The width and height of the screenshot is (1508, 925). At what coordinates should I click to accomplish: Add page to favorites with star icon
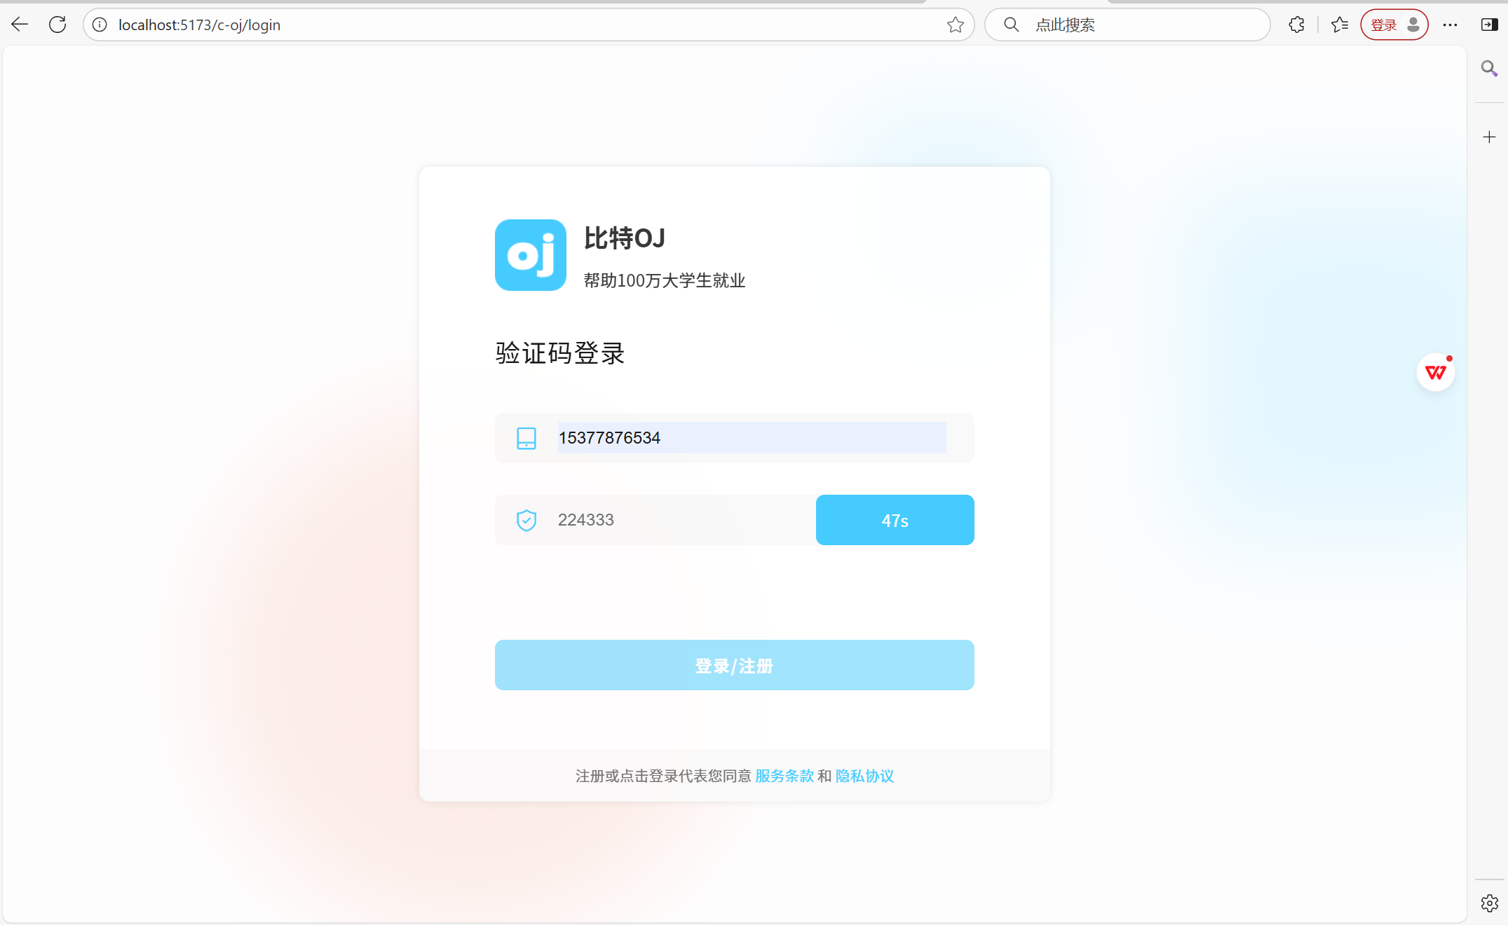[x=955, y=25]
